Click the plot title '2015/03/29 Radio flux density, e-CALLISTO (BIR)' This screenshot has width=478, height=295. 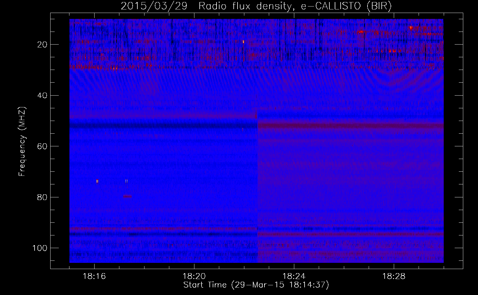pyautogui.click(x=256, y=6)
